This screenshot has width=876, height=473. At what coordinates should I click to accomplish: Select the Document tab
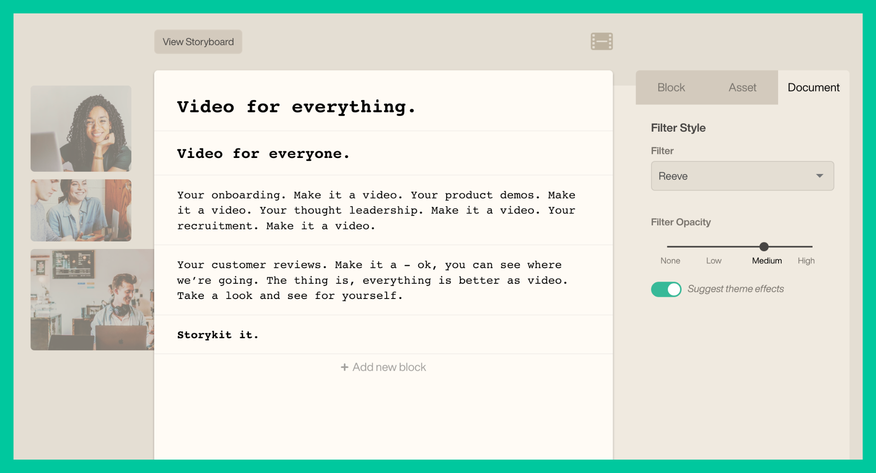(813, 87)
